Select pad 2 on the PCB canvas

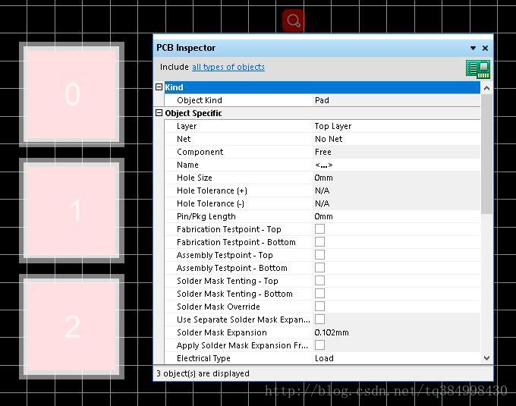pyautogui.click(x=72, y=327)
